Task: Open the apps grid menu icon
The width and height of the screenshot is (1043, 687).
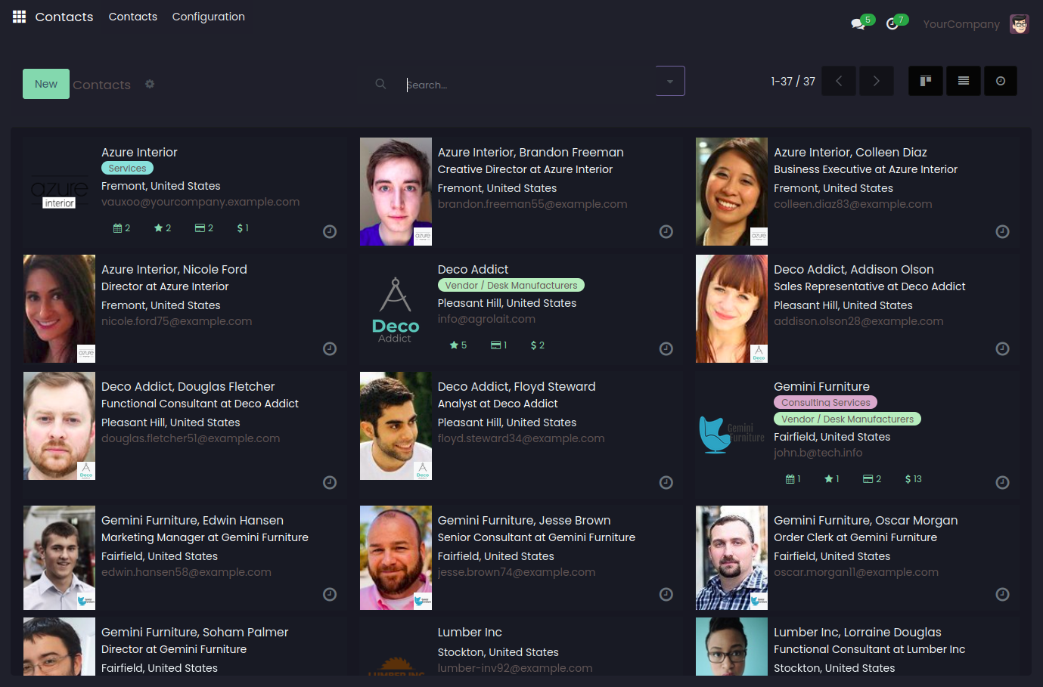Action: [x=20, y=17]
